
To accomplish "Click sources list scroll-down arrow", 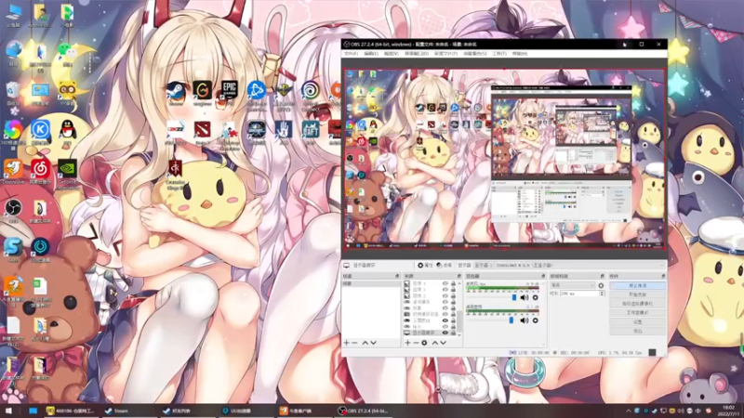I will [459, 334].
